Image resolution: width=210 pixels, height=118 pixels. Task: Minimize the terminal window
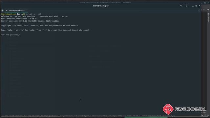(x=193, y=6)
